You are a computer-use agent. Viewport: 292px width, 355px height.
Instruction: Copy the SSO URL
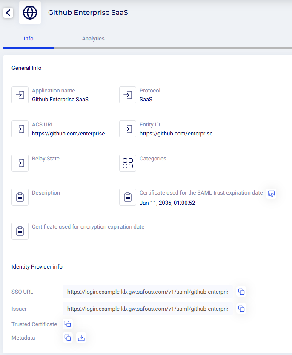(x=241, y=292)
